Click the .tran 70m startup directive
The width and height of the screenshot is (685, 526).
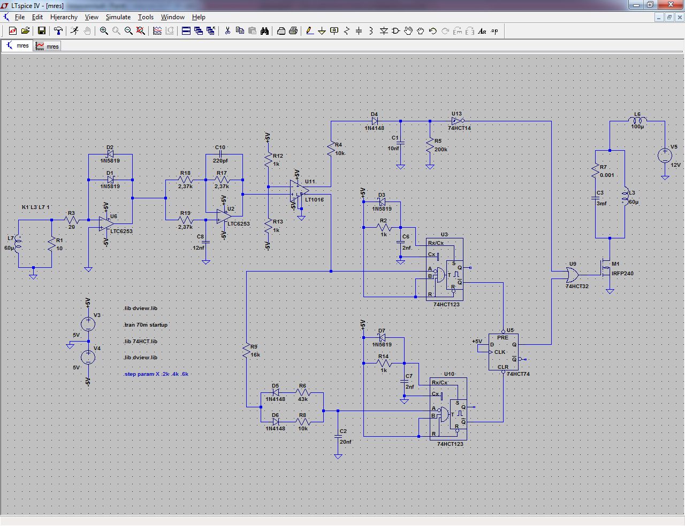pos(146,325)
